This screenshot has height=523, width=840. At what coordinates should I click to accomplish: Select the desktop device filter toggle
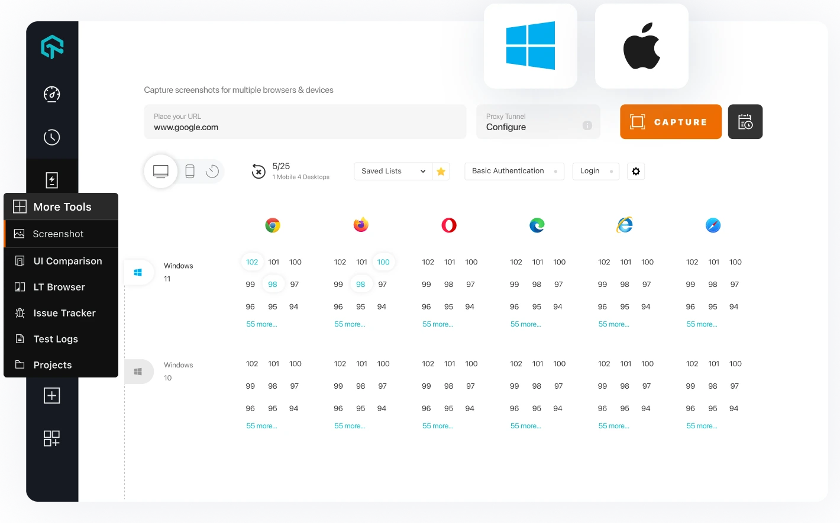click(x=160, y=171)
